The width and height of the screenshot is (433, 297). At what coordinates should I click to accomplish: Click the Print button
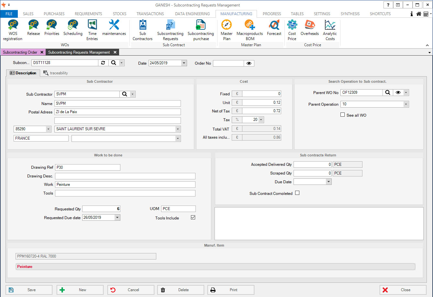[x=231, y=290]
